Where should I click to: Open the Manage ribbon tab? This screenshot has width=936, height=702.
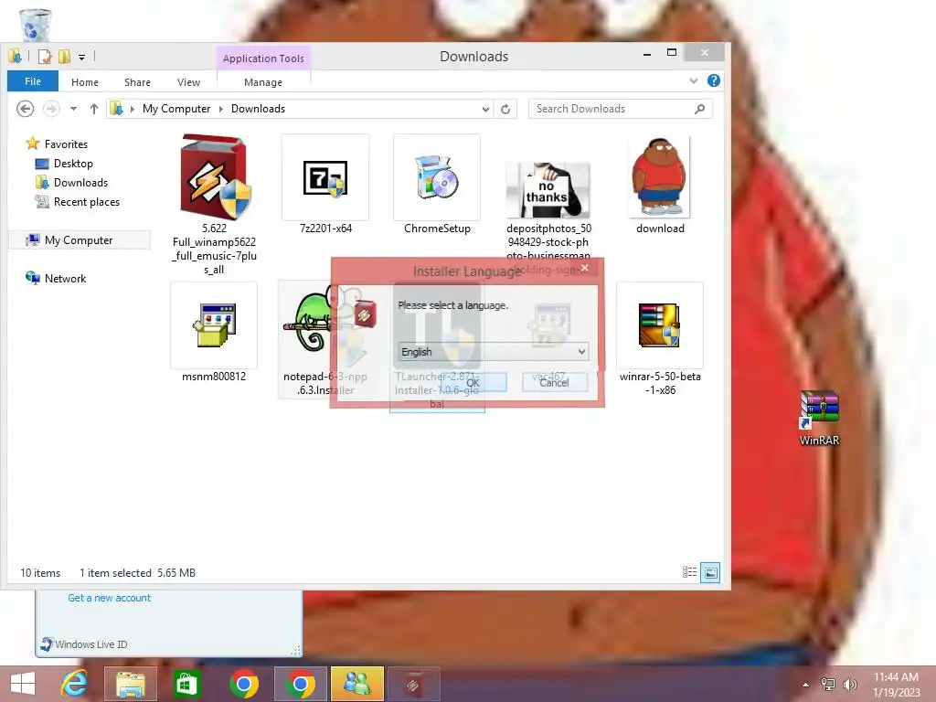point(262,82)
